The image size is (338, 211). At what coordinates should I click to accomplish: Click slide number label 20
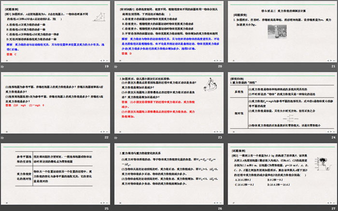[220, 66]
